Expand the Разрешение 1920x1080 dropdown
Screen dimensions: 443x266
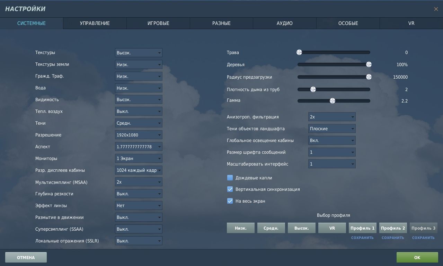tap(139, 135)
